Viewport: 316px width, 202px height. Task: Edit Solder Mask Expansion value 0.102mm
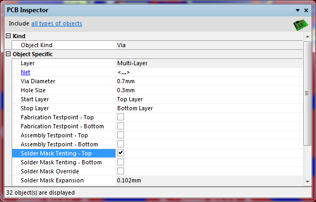(209, 180)
